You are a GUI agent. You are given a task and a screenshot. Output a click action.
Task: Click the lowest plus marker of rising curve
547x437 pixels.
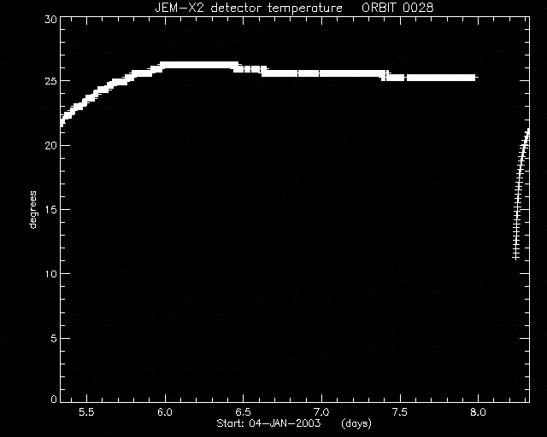click(x=515, y=258)
